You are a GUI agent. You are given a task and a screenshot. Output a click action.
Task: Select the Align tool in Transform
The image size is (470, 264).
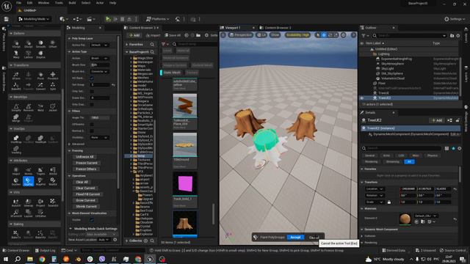pyautogui.click(x=28, y=76)
